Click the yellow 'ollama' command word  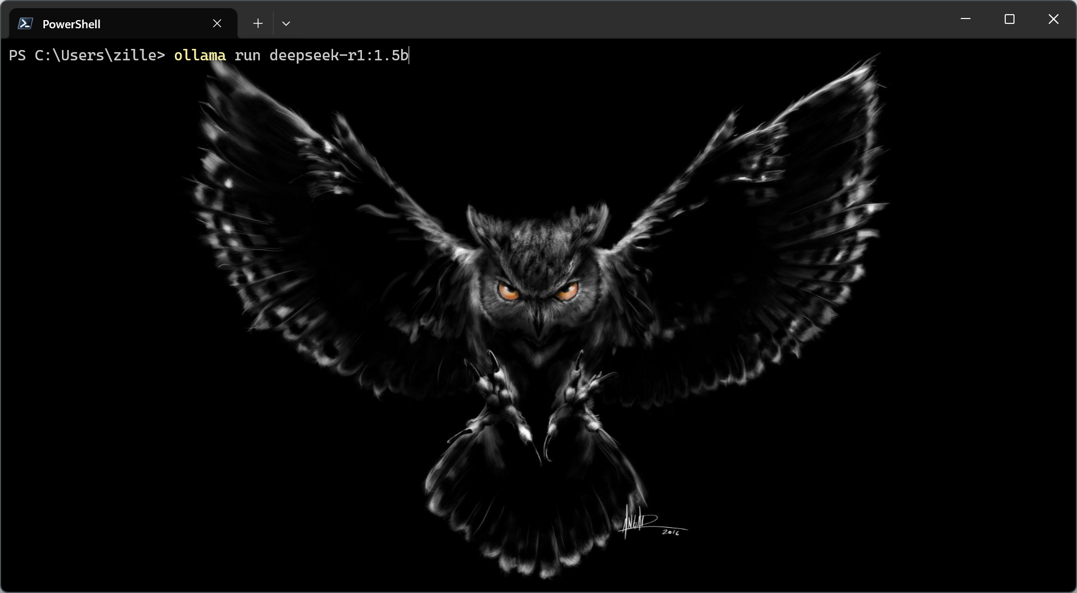point(199,55)
